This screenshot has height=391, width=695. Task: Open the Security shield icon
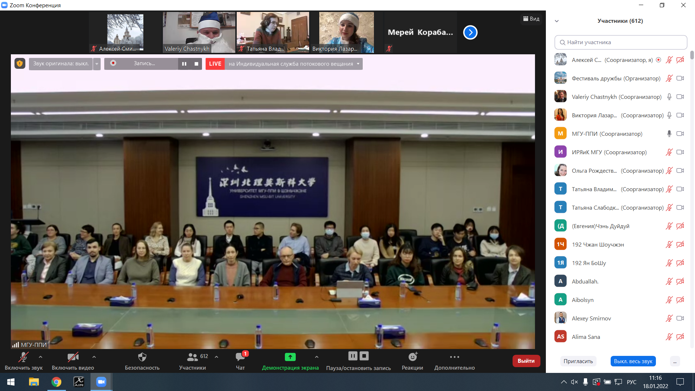142,357
